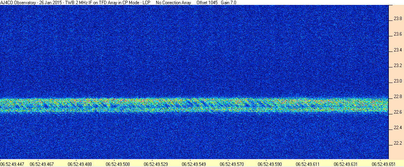Click the 06:52:49.651 time label
Image resolution: width=404 pixels, height=167 pixels.
tap(384, 164)
